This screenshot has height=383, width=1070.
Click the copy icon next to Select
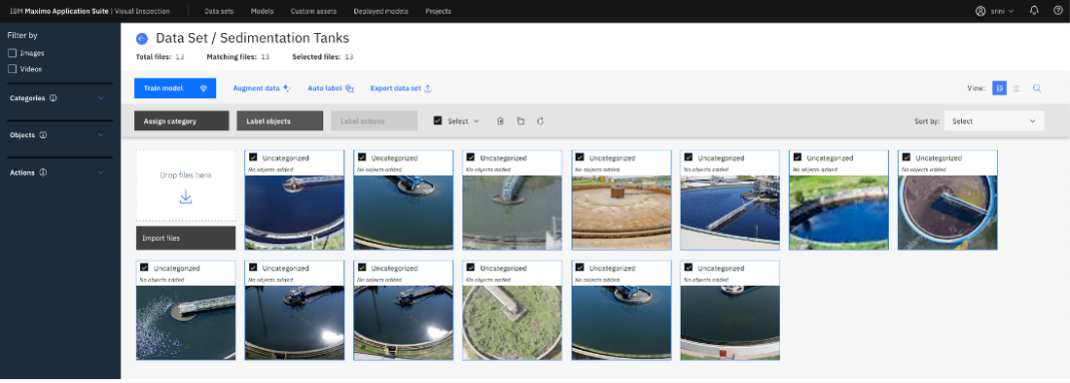click(520, 121)
